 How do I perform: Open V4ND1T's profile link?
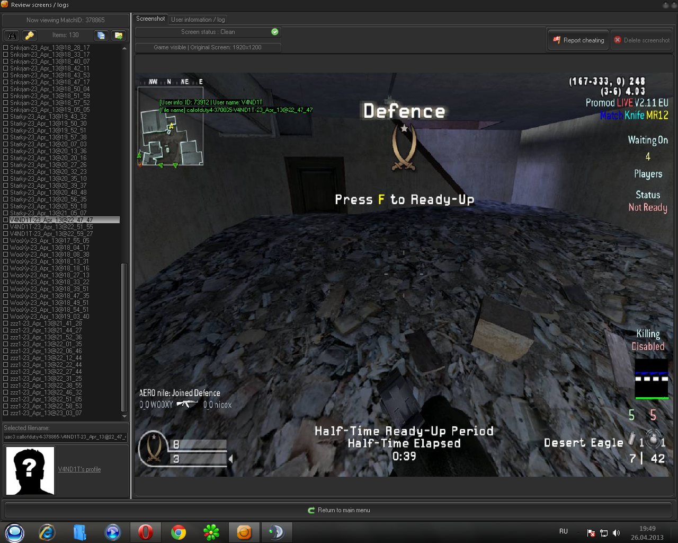[x=79, y=469]
